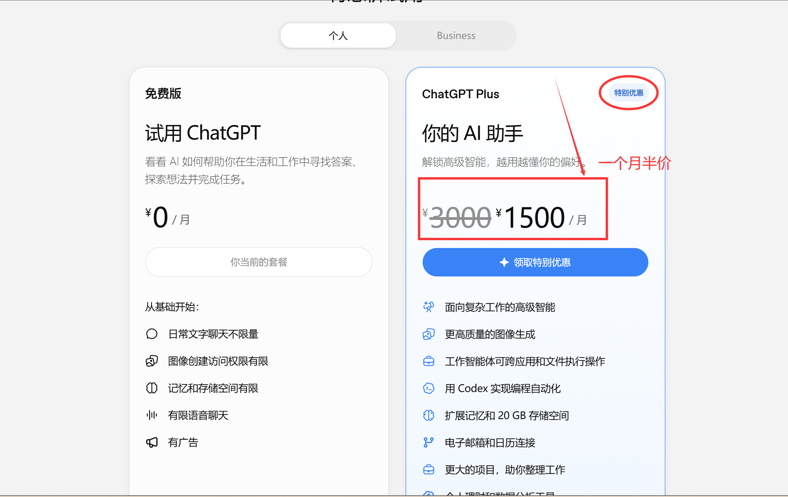Click the chat bubble icon beside 日常文字聊天不限量
The image size is (788, 497).
(x=151, y=334)
